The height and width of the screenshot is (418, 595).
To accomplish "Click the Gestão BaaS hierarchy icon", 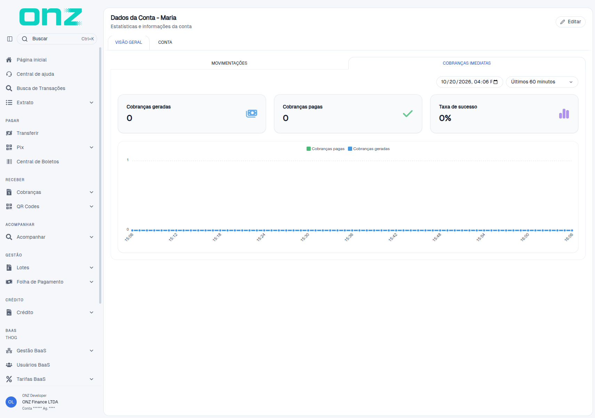I will tap(9, 351).
